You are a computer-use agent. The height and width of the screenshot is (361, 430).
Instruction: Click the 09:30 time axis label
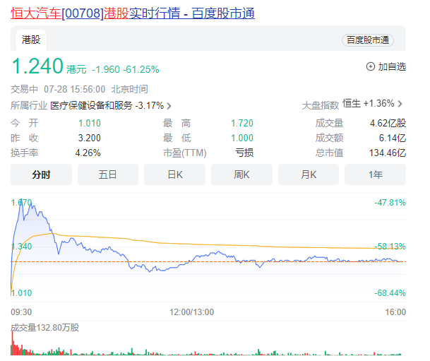[x=21, y=312]
